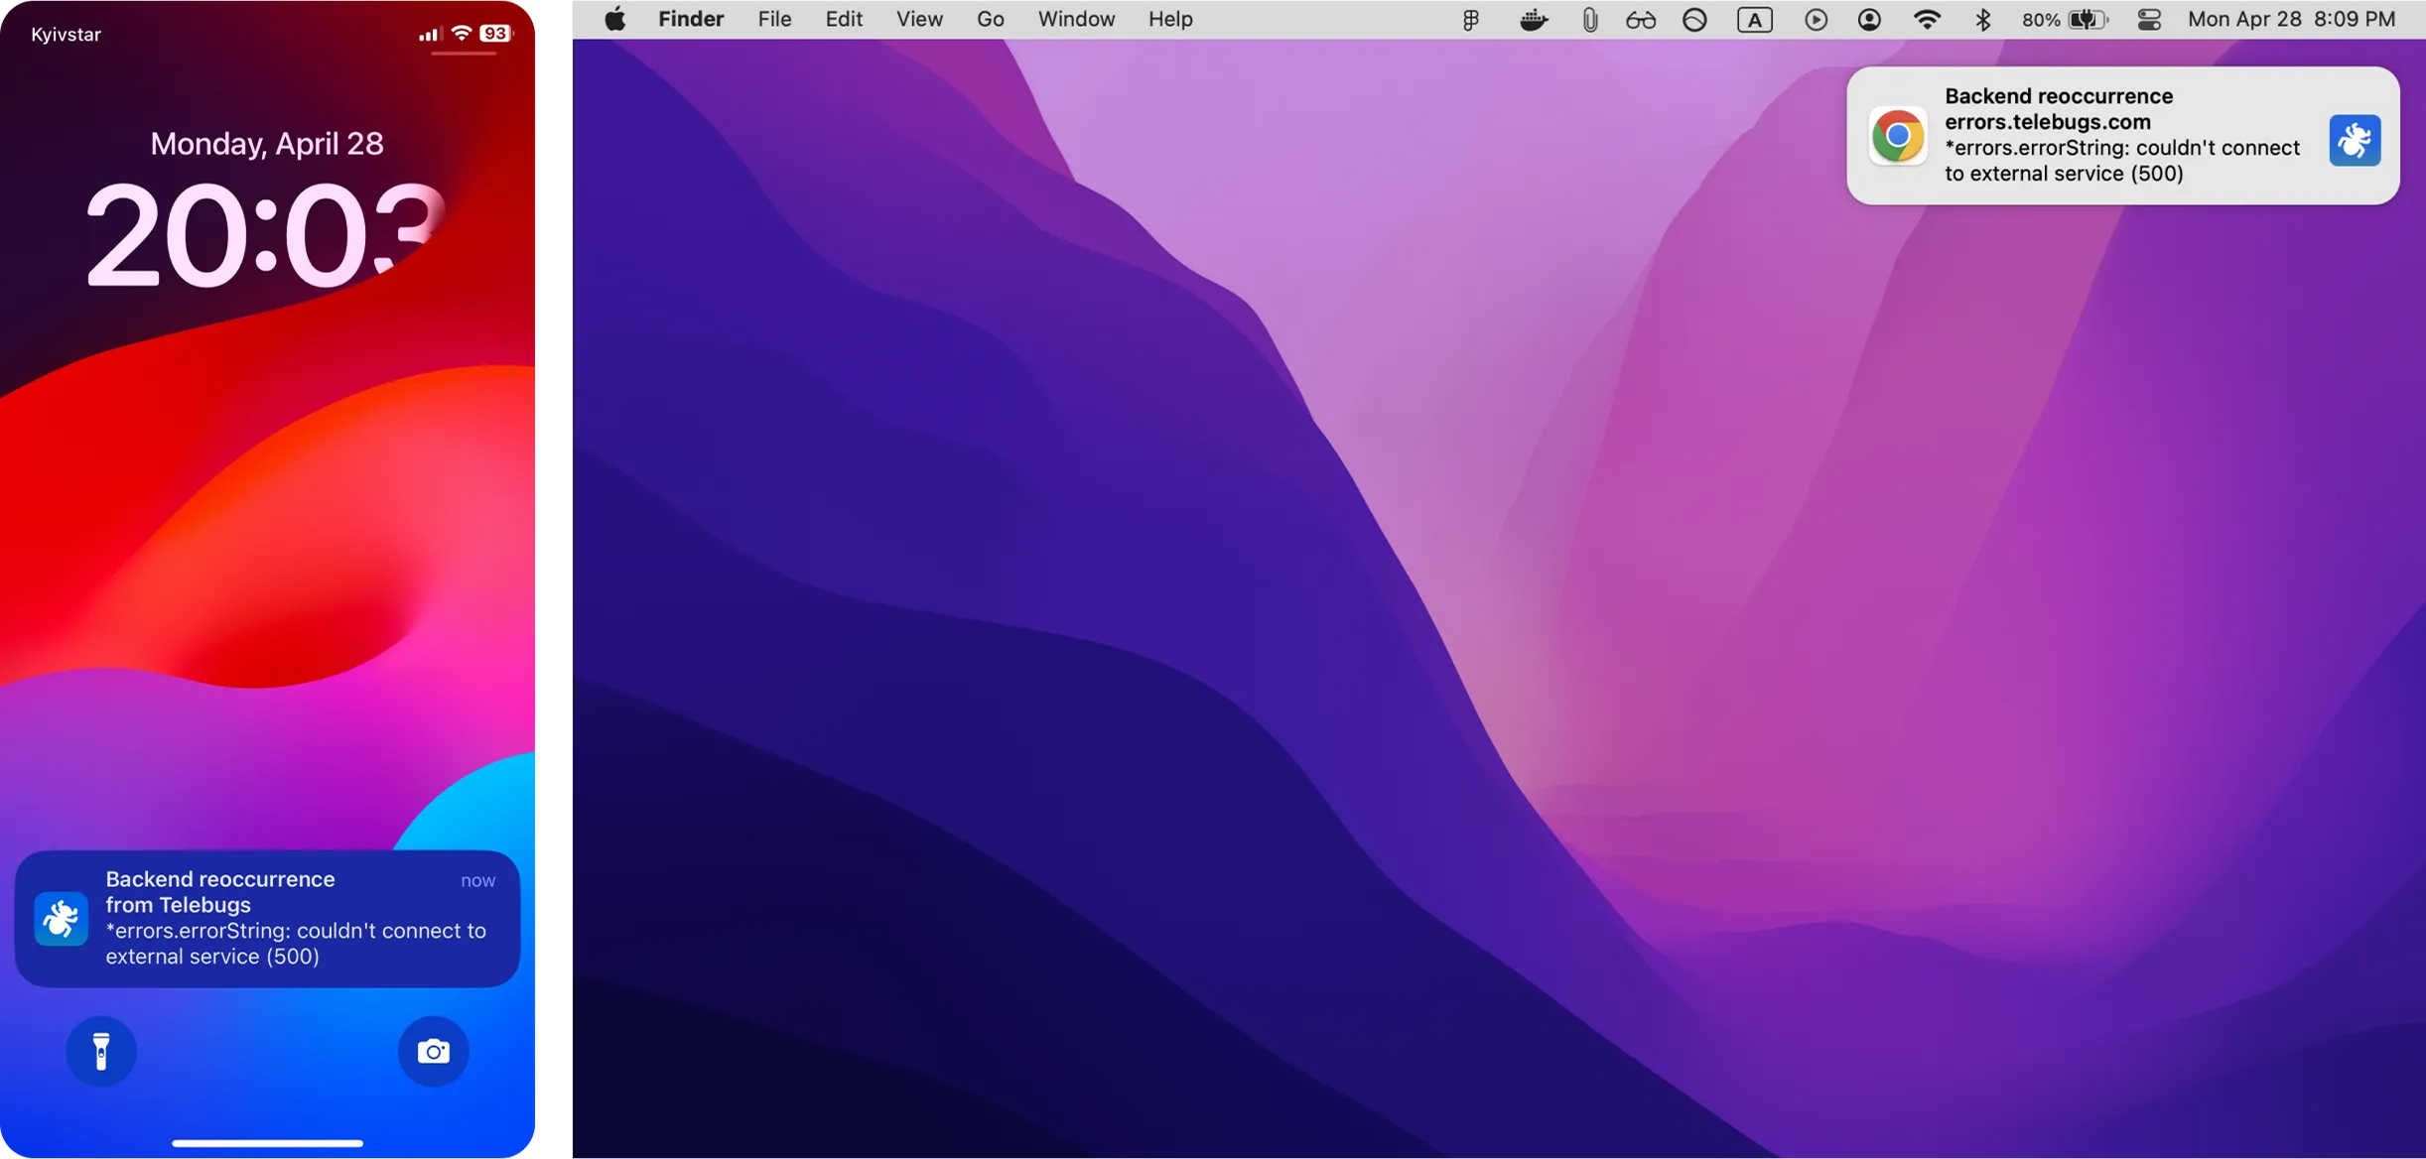This screenshot has height=1159, width=2426.
Task: Open the Wi-Fi status menu
Action: click(1927, 20)
